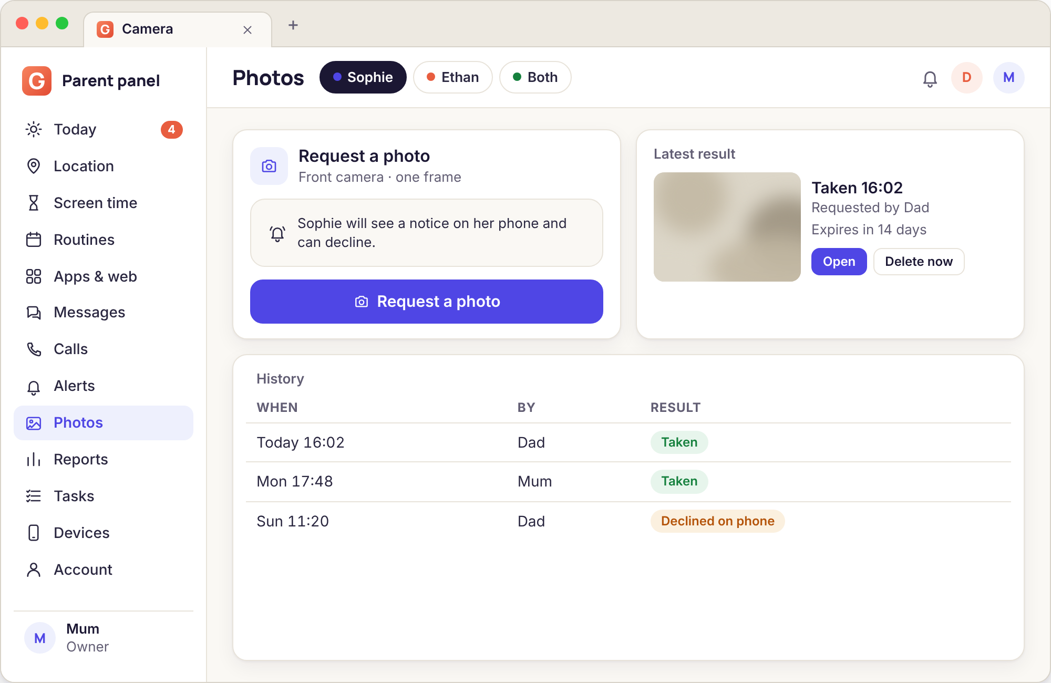Click the Routines calendar icon

[34, 240]
